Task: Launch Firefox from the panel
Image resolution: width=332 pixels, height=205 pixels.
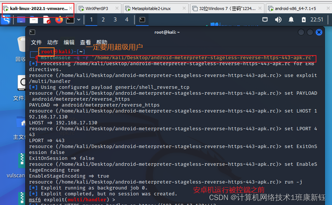Action: (x=59, y=20)
